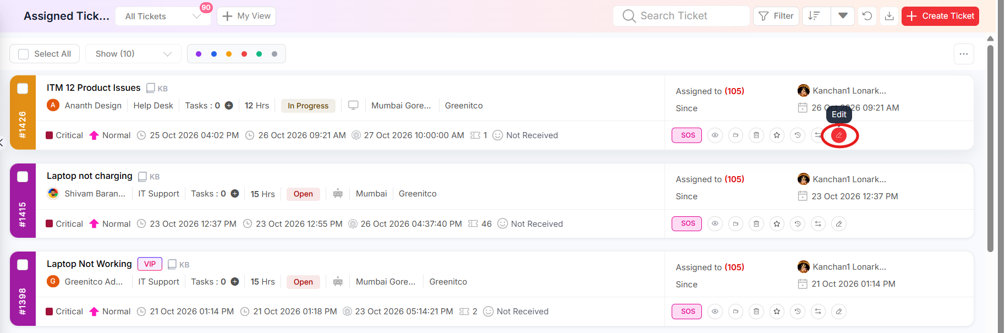Select the purple color dot filter
Viewport: 1005px width, 333px height.
coord(199,54)
